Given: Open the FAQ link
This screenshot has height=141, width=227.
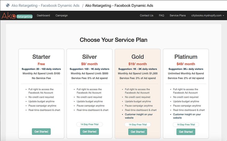Looking at the screenshot, I should click(x=161, y=16).
